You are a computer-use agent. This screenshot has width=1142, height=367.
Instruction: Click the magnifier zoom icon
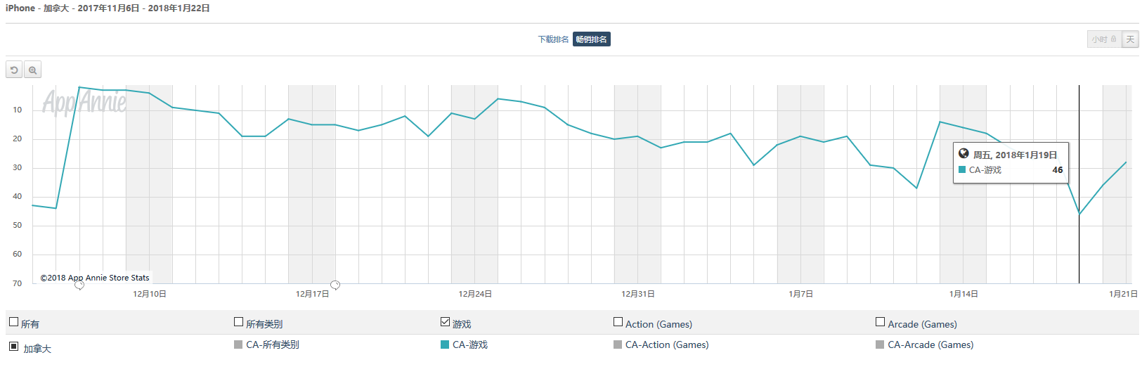pos(32,70)
